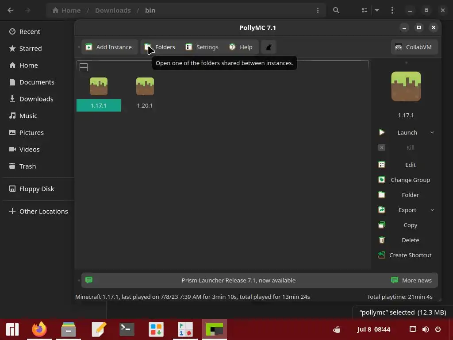Image resolution: width=453 pixels, height=340 pixels.
Task: Launch Firefox from the taskbar
Action: [x=39, y=329]
